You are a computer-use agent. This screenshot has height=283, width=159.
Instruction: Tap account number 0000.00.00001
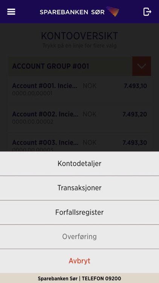[32, 94]
